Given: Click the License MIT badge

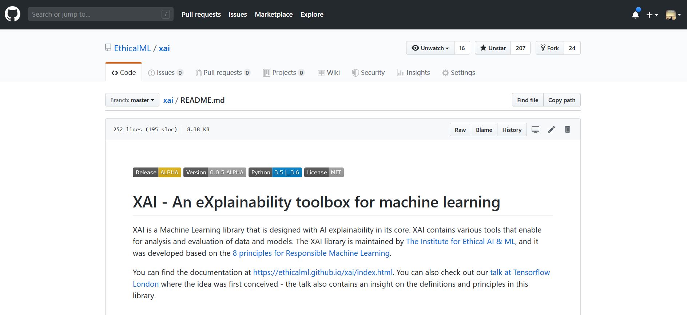Looking at the screenshot, I should [x=324, y=172].
